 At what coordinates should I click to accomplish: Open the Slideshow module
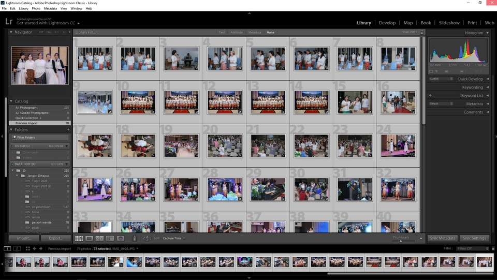click(449, 23)
